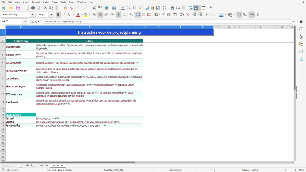Open the Data menu
This screenshot has width=306, height=172.
[63, 2]
